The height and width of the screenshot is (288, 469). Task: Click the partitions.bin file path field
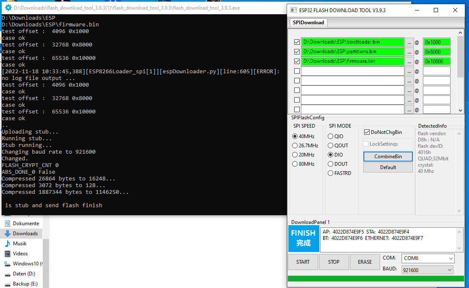(352, 51)
